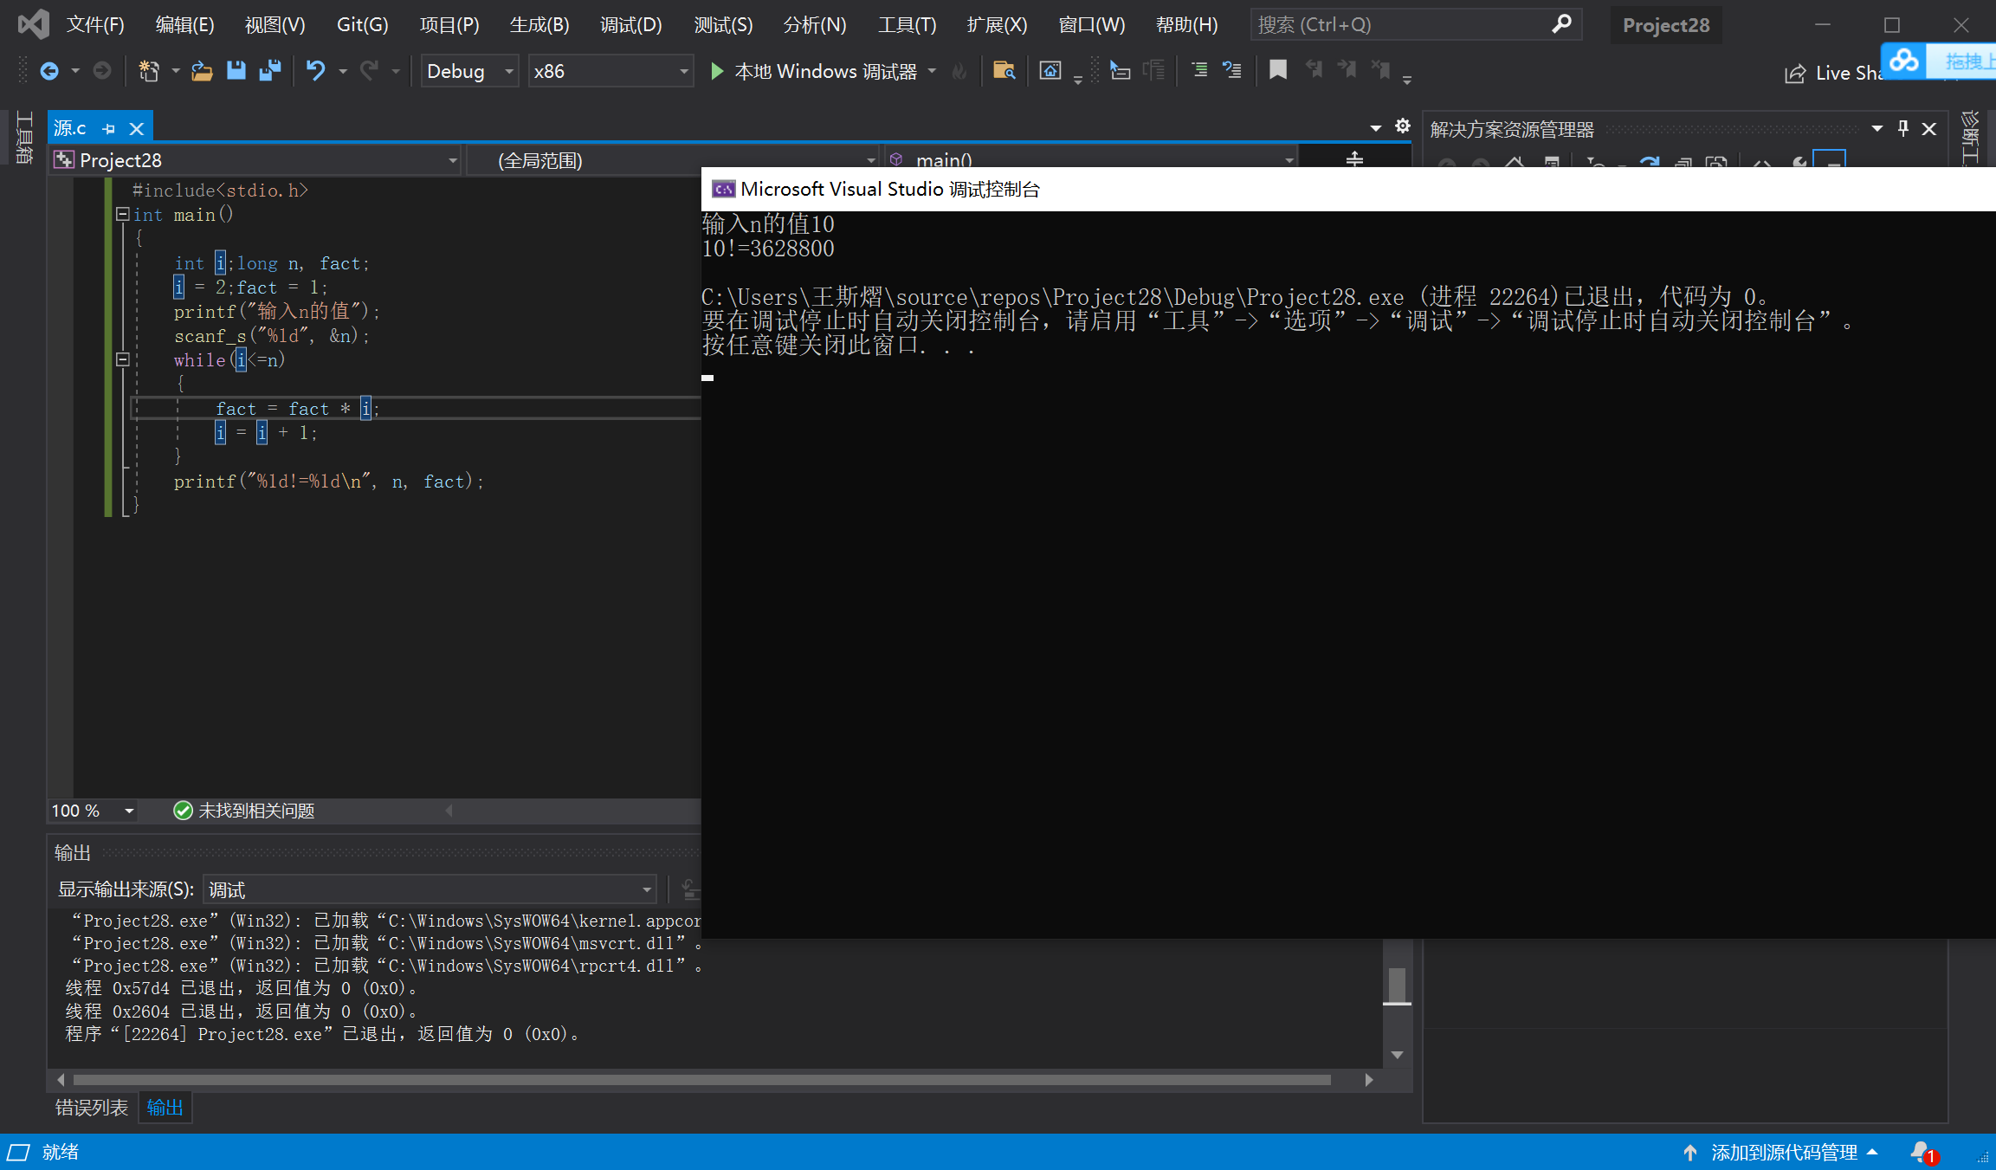Click the 源.c editor tab

[75, 126]
